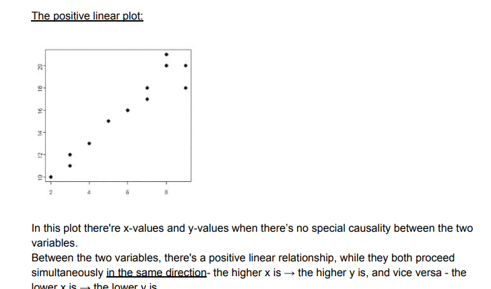Click the x-axis tick label "6"

pyautogui.click(x=127, y=192)
